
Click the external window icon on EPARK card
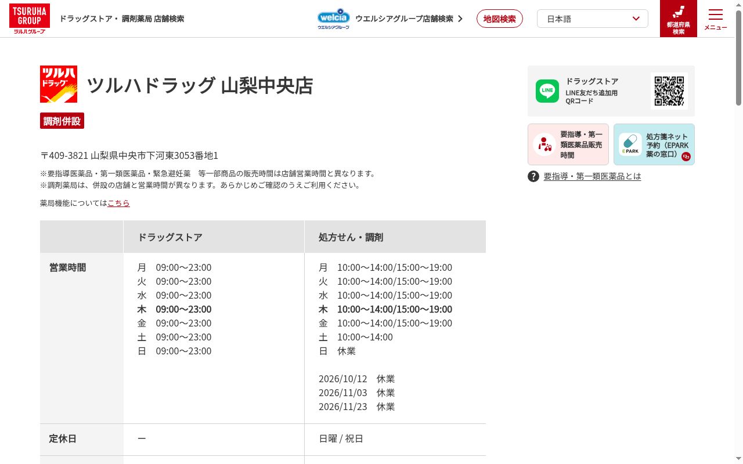(x=686, y=157)
